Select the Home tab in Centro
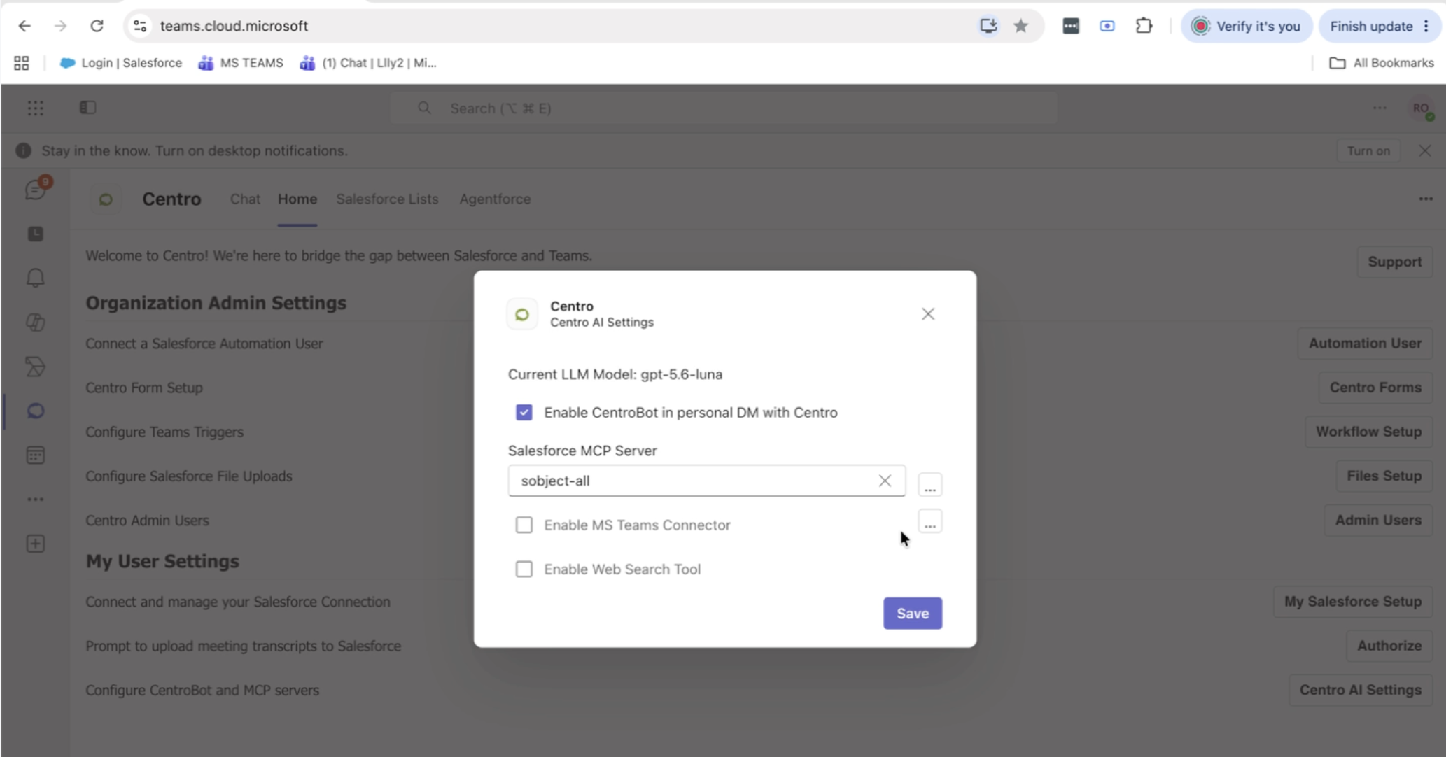The width and height of the screenshot is (1446, 757). pyautogui.click(x=297, y=199)
